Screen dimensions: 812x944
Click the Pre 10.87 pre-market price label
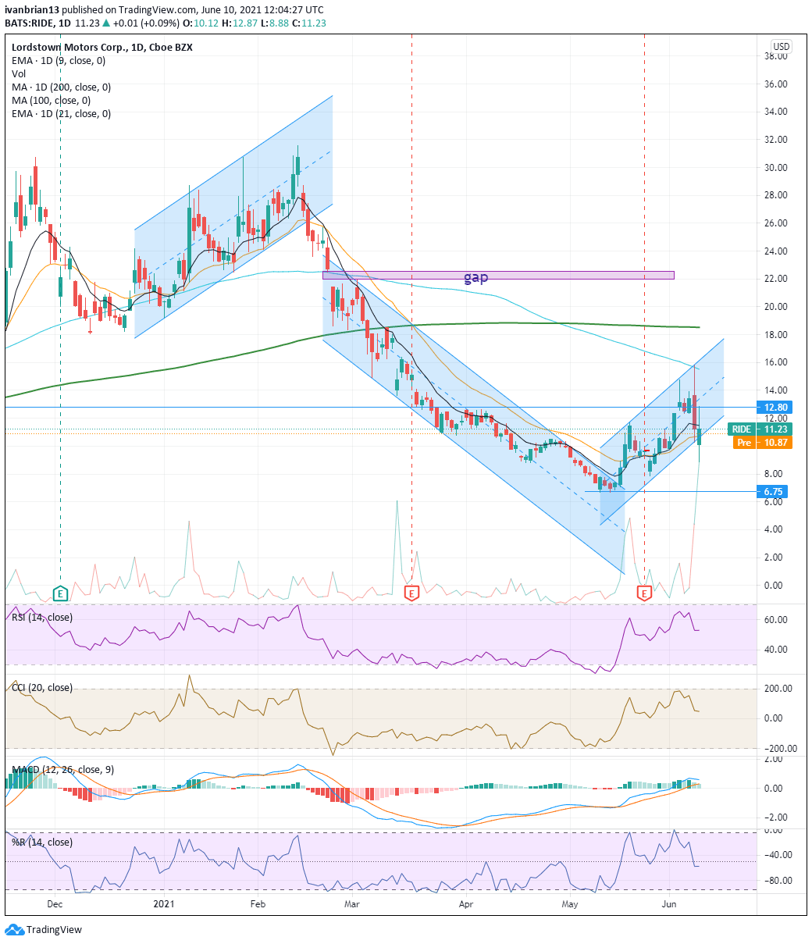point(764,442)
